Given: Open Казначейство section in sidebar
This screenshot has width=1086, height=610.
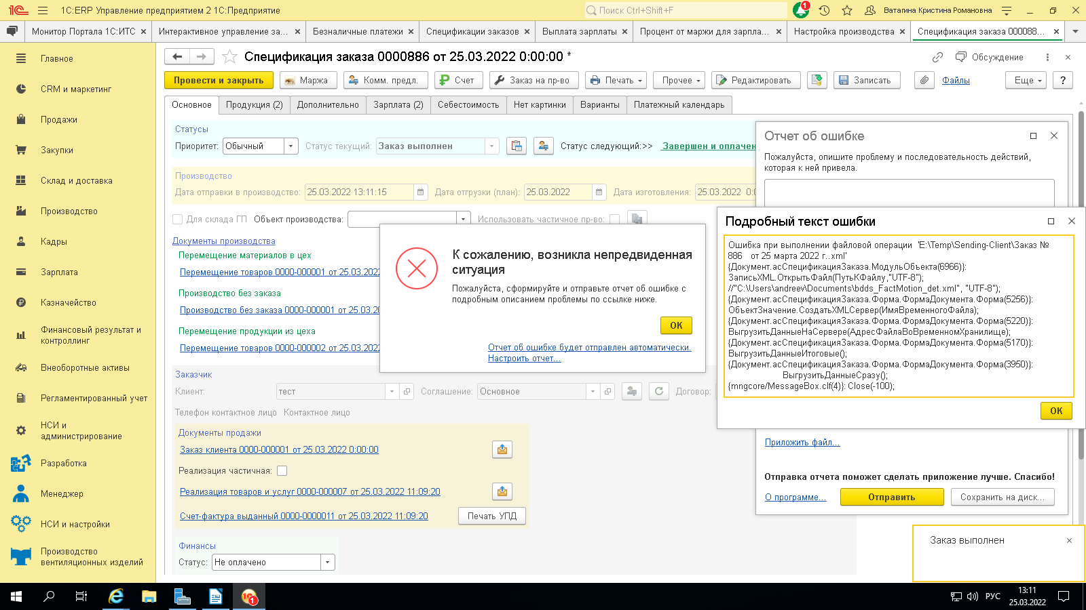Looking at the screenshot, I should click(x=69, y=303).
